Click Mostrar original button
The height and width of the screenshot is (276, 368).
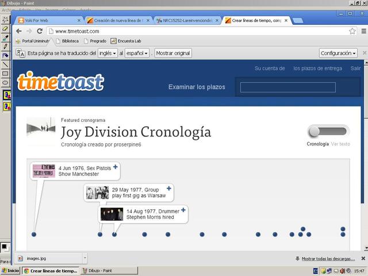click(x=173, y=53)
